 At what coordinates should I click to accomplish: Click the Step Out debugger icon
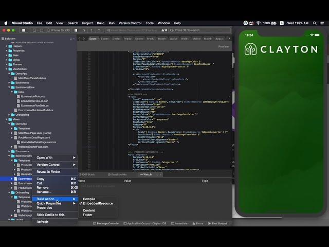click(99, 30)
